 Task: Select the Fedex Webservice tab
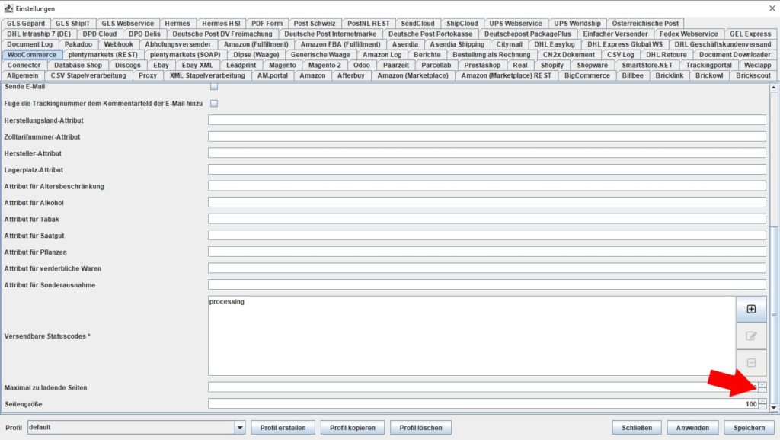[x=689, y=34]
